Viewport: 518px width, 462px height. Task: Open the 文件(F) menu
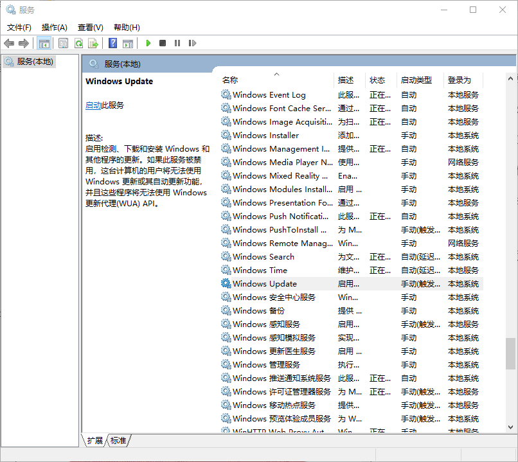pyautogui.click(x=19, y=28)
